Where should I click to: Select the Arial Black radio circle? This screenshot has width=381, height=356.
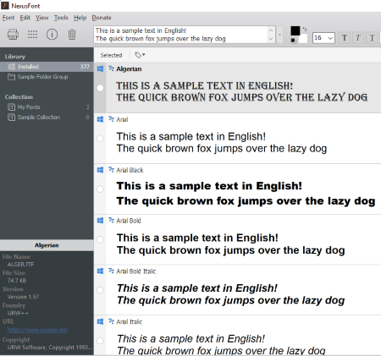[x=100, y=189]
